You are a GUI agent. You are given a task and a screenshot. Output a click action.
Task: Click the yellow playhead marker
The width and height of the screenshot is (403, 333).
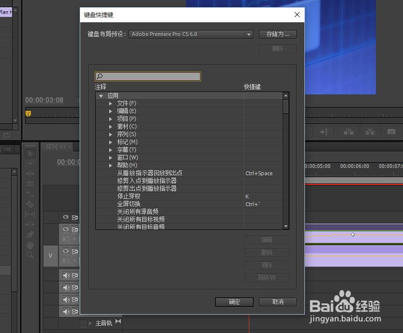click(29, 113)
